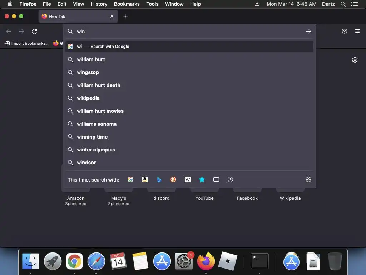Open Roblox from the Dock

click(228, 261)
